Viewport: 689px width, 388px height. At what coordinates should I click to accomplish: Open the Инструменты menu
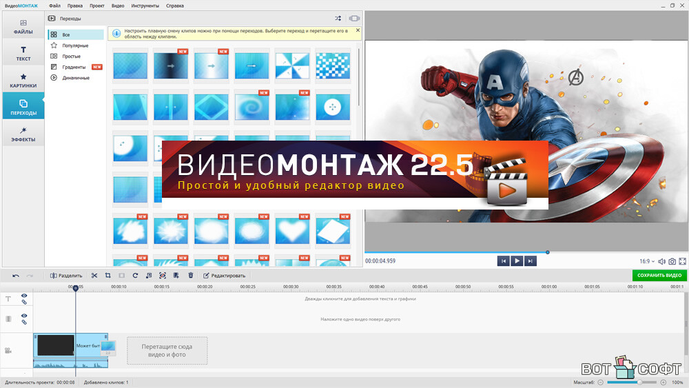(x=145, y=6)
